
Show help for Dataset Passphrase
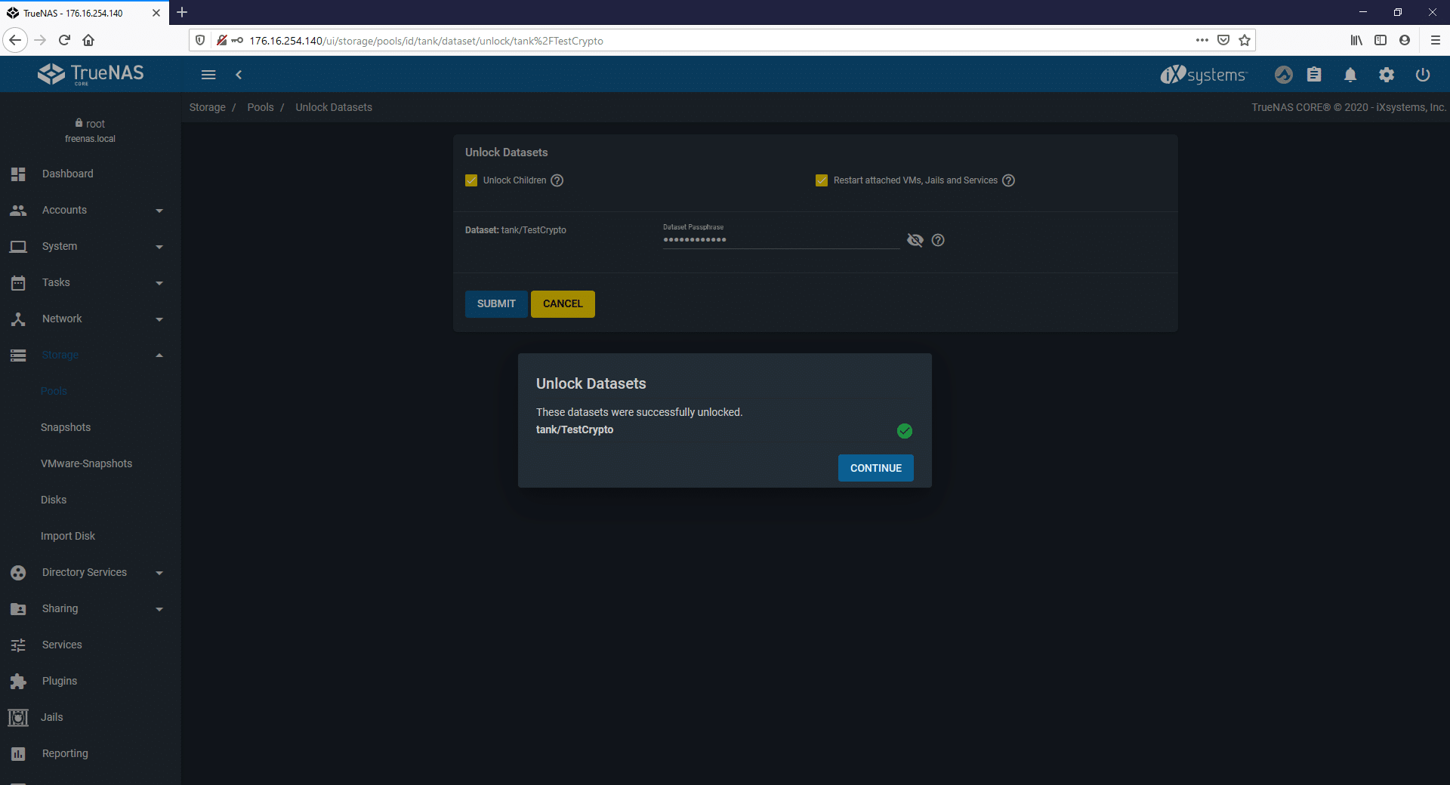point(938,240)
